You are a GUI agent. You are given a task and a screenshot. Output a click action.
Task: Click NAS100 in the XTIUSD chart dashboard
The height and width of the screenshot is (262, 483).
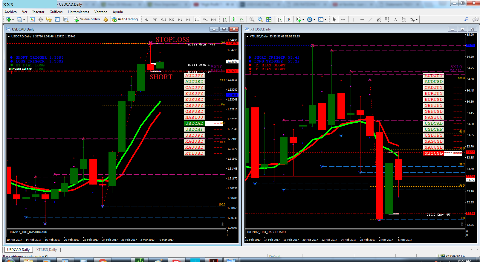[434, 118]
